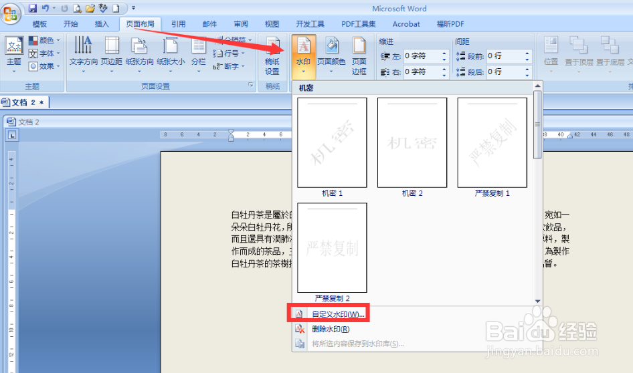Open 开发工具 tab
Screen dimensions: 633x373
[310, 24]
